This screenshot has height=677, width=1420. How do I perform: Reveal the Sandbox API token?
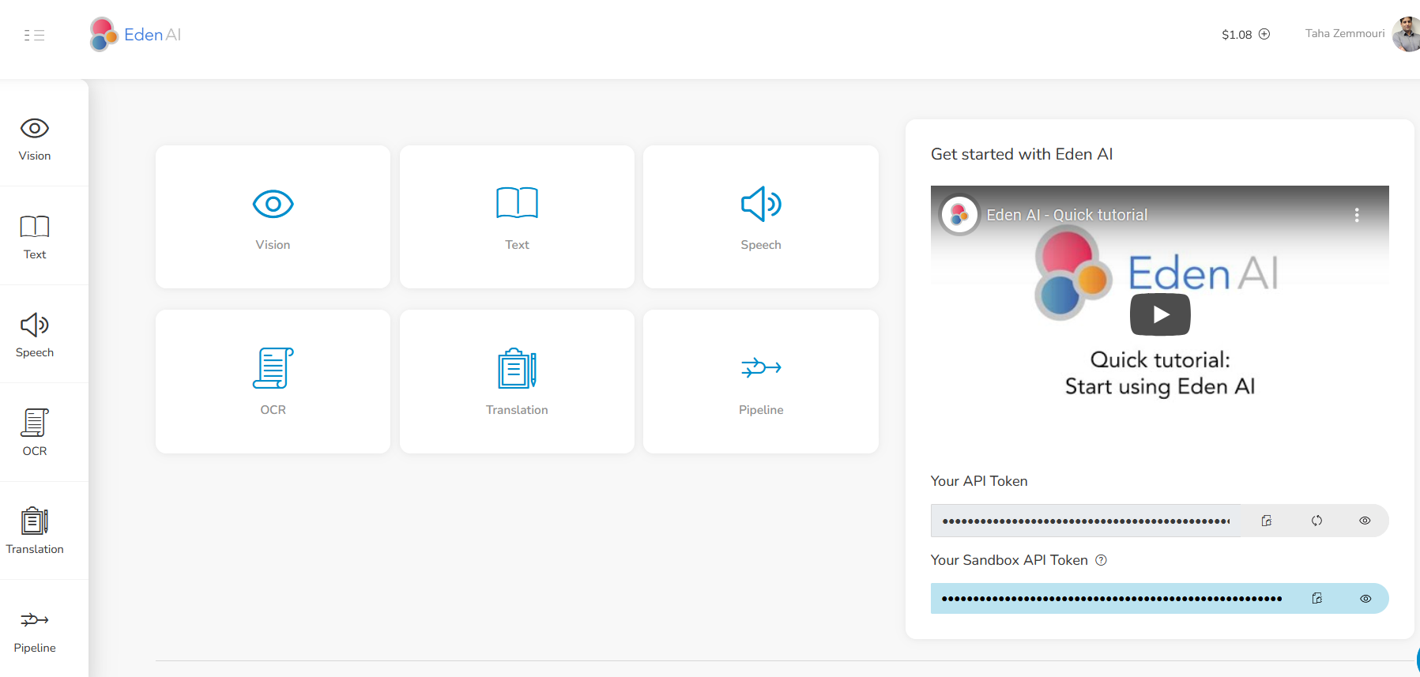point(1365,599)
